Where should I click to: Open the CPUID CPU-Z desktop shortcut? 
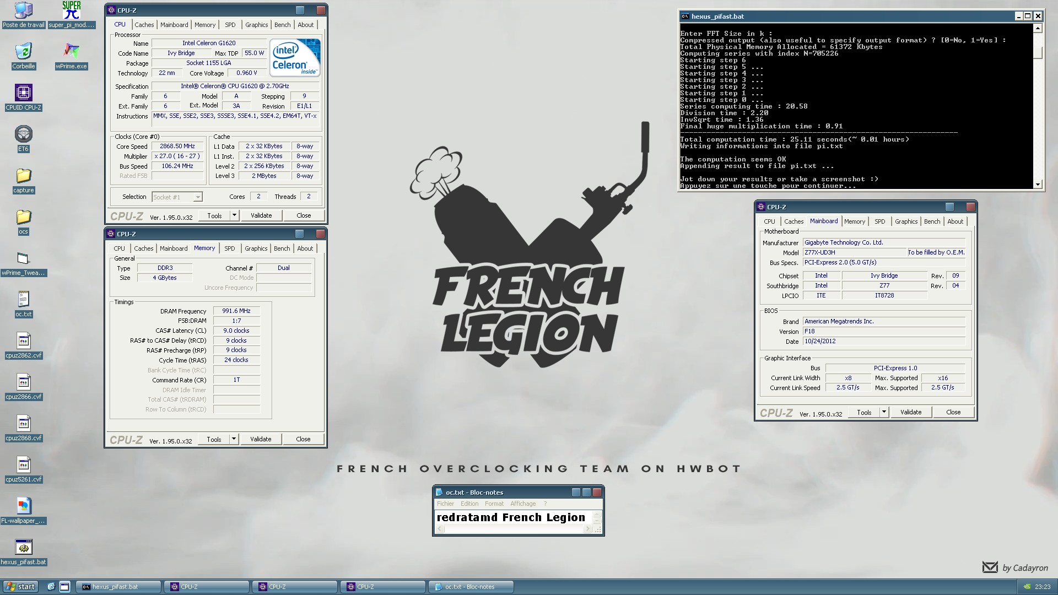[23, 98]
